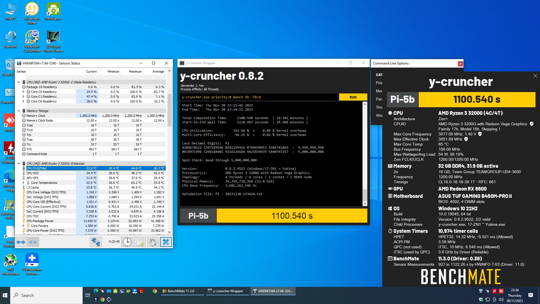This screenshot has width=540, height=304.
Task: Click the y-cruncher console output scrollbar
Action: point(365,195)
